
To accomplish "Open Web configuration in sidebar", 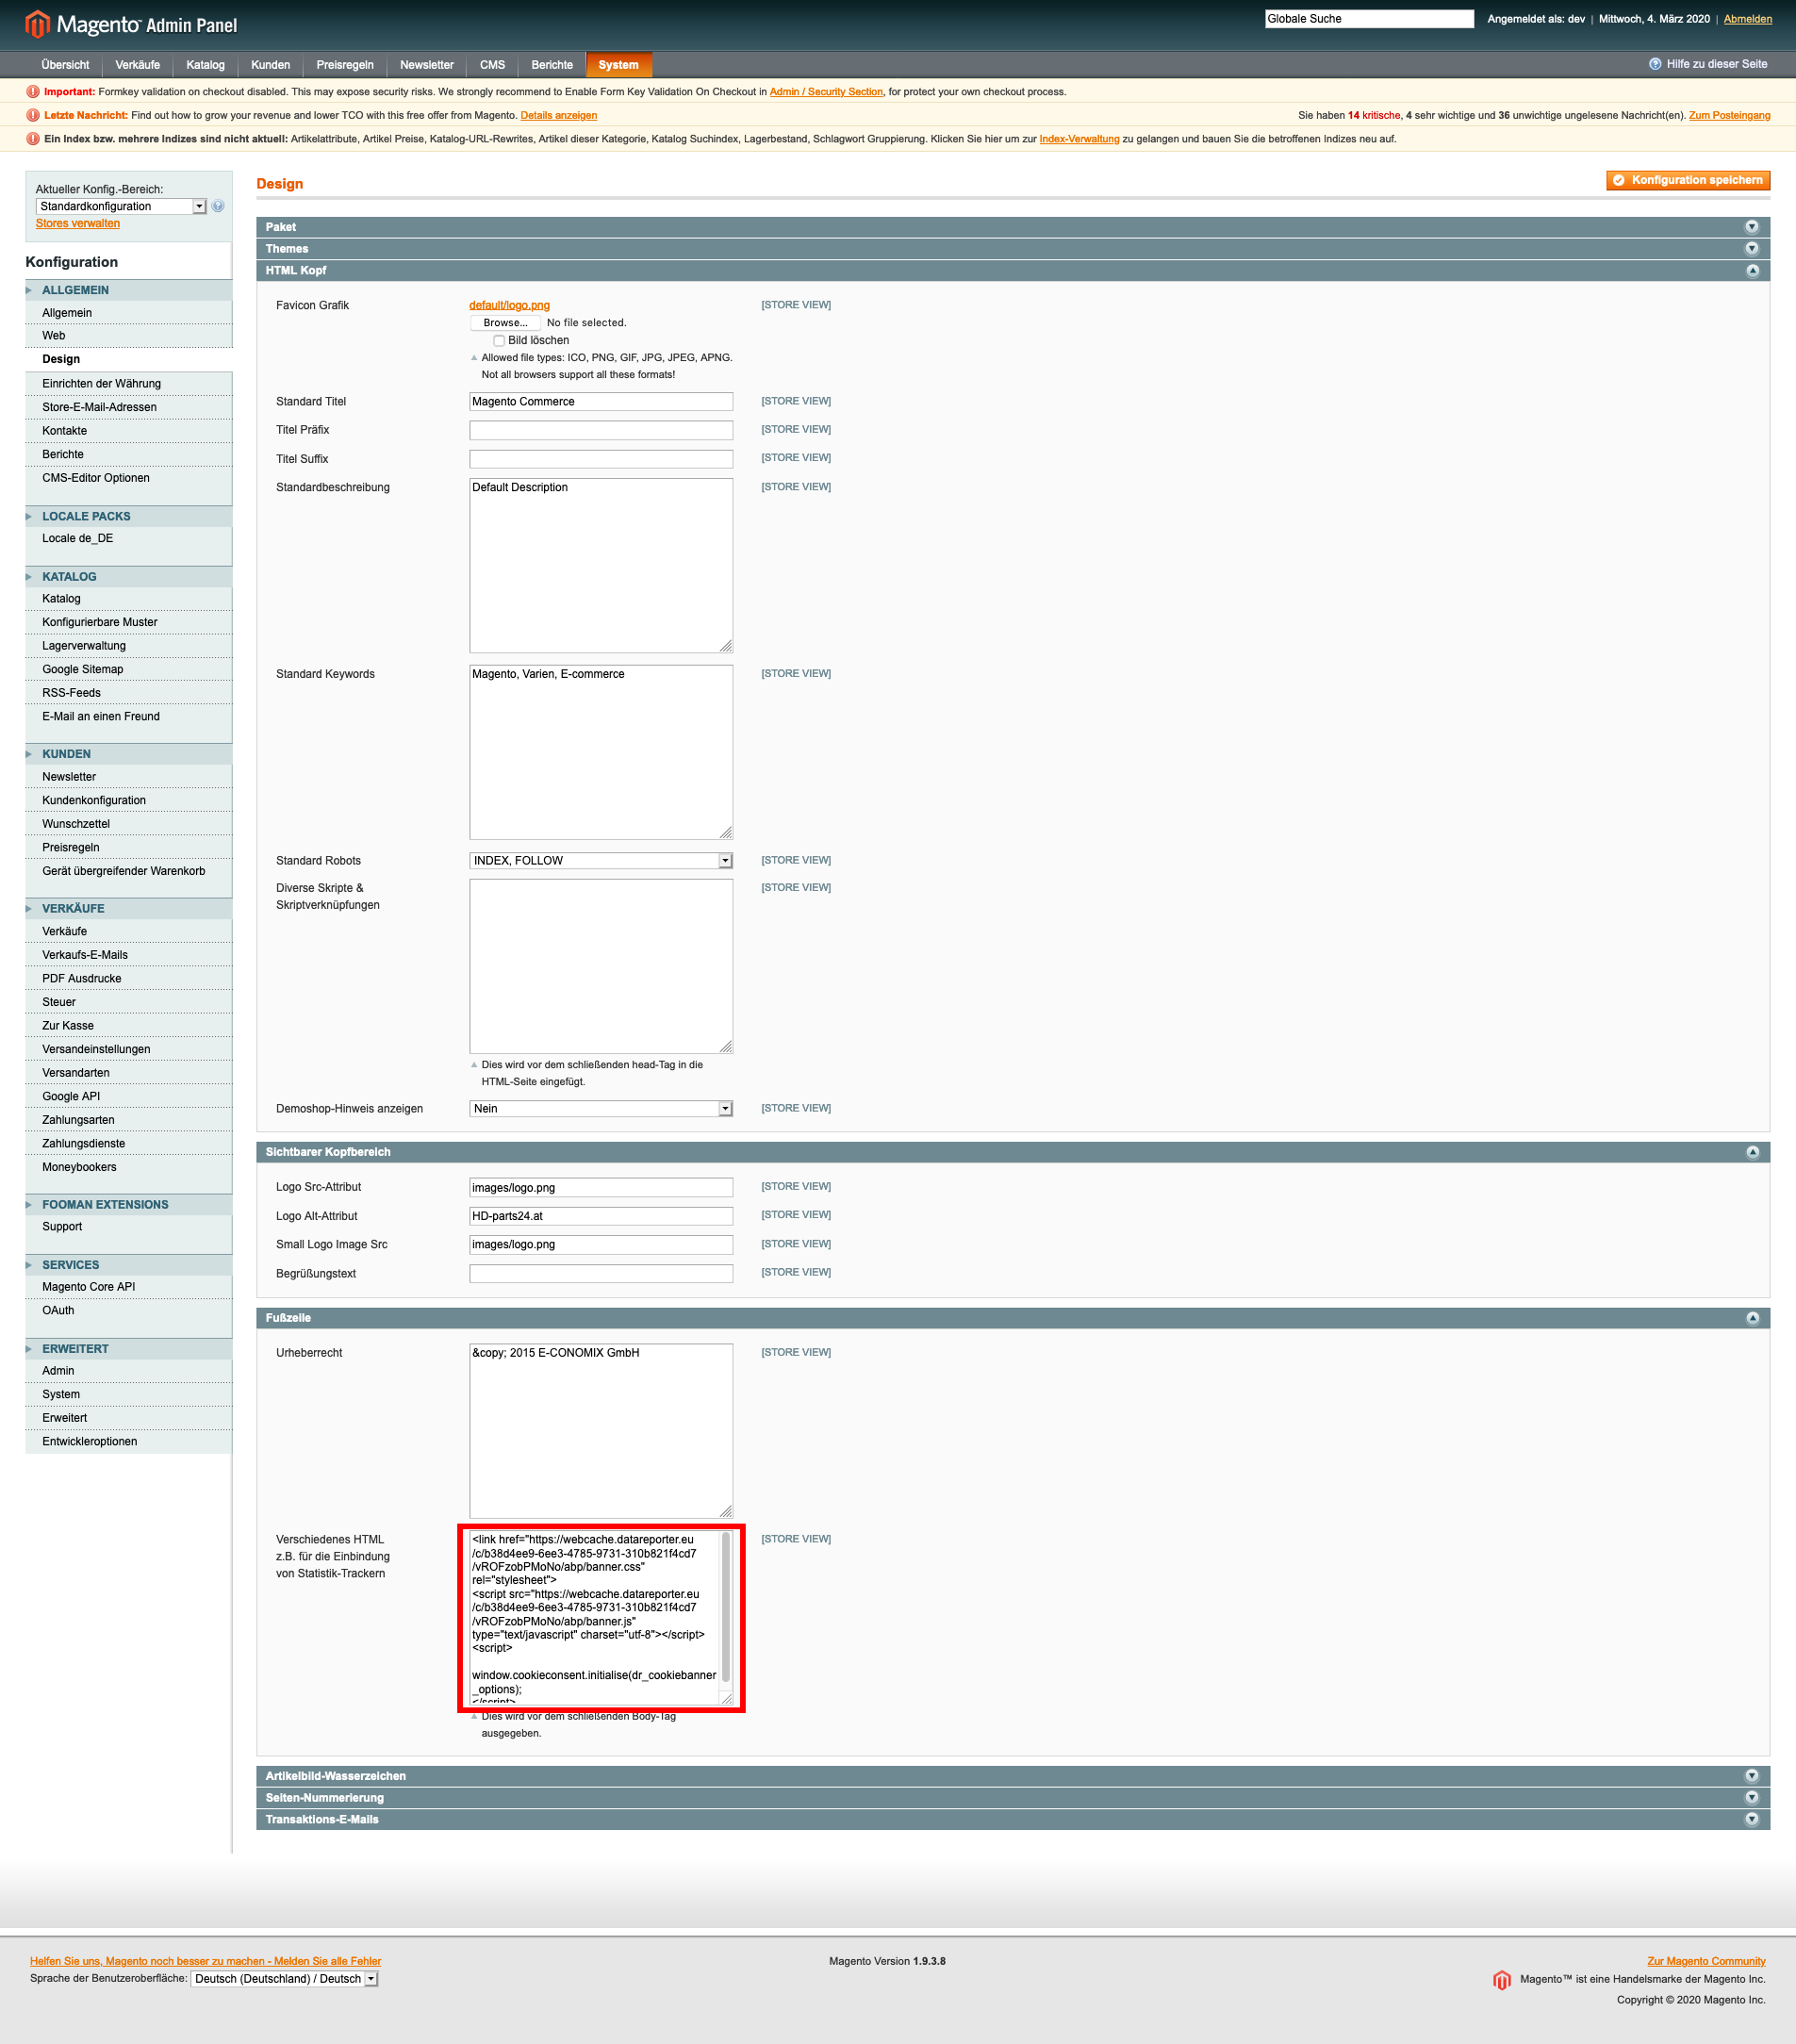I will pos(54,335).
